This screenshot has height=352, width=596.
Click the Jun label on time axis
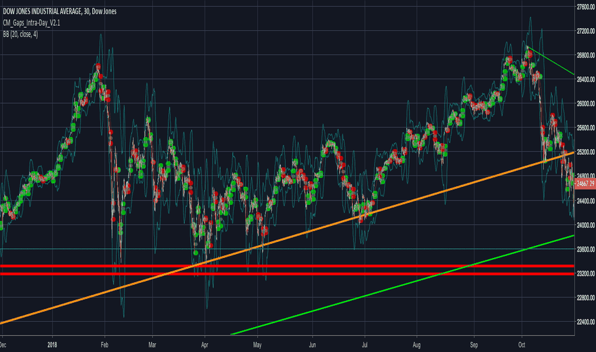(x=313, y=345)
